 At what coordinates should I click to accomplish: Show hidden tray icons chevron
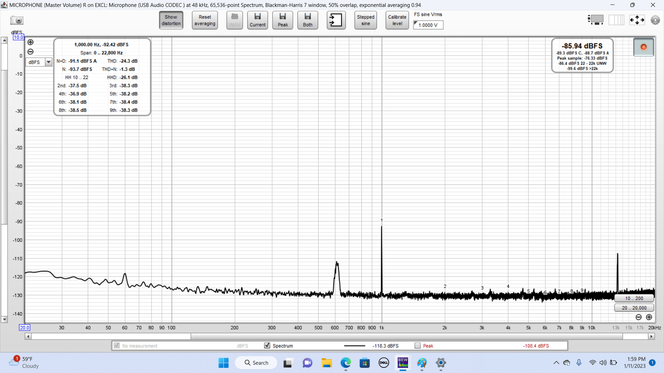556,363
